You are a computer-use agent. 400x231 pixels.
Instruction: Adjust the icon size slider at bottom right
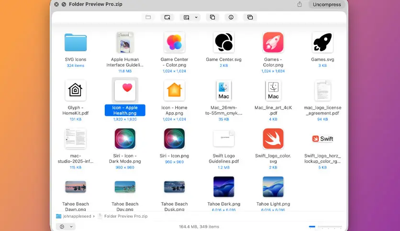tap(325, 226)
